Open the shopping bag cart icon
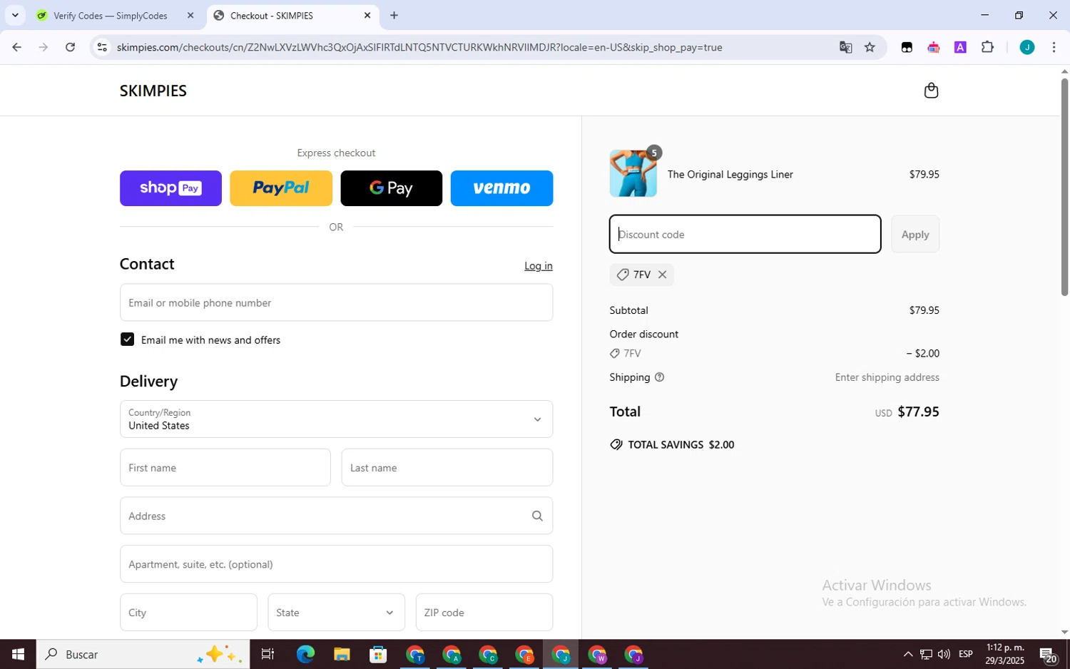Image resolution: width=1070 pixels, height=669 pixels. 931,91
